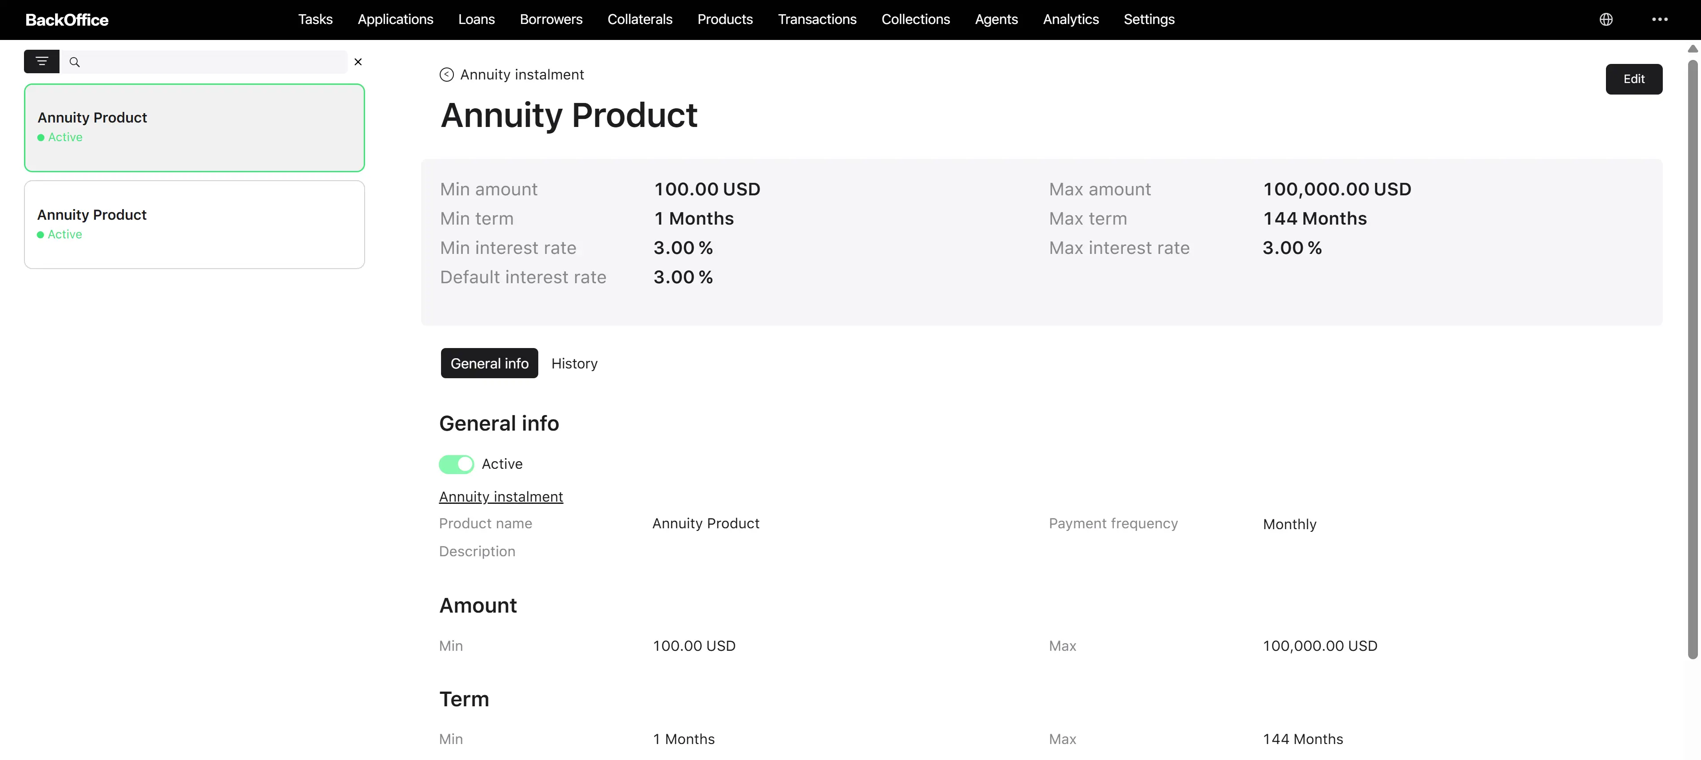
Task: Click the BackOffice logo
Action: (x=67, y=20)
